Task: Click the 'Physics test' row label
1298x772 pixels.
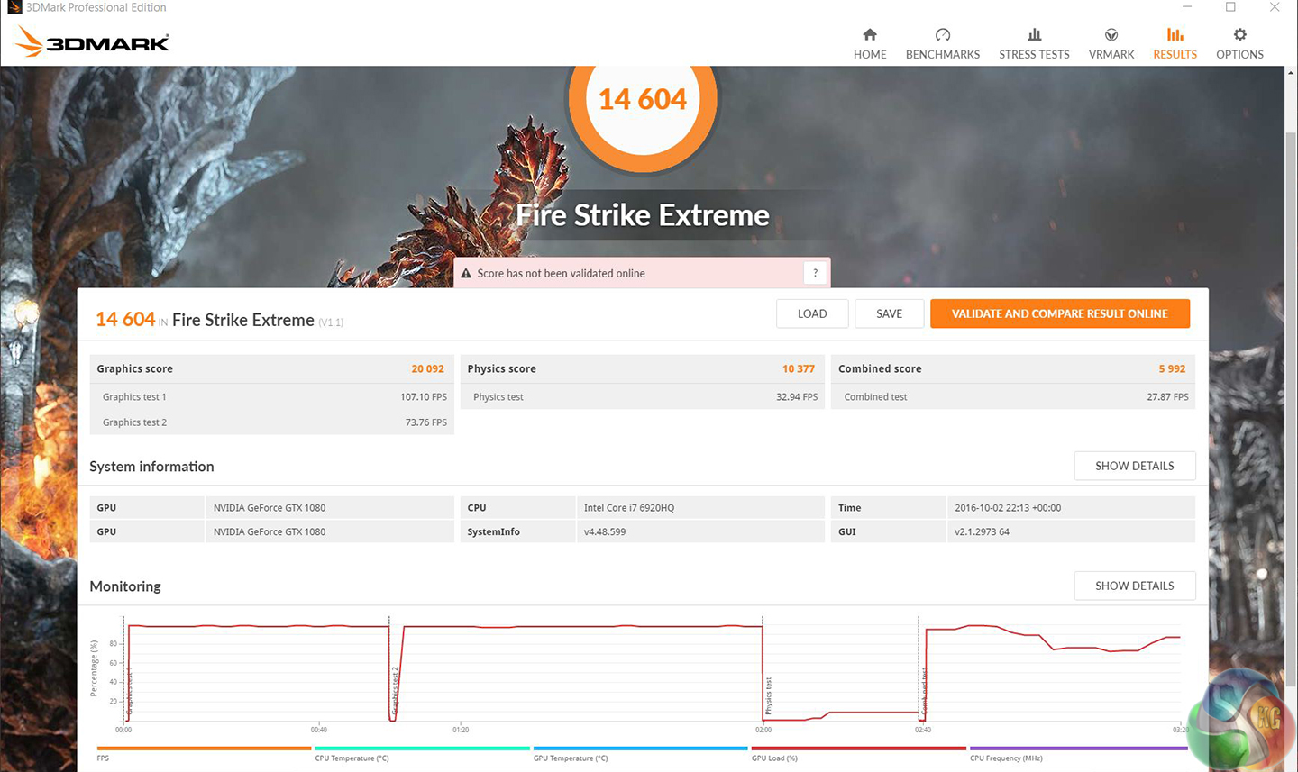Action: tap(498, 396)
